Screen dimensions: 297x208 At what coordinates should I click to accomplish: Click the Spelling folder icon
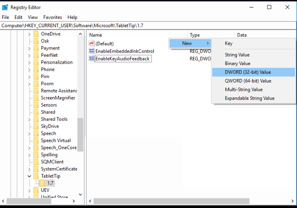[36, 154]
